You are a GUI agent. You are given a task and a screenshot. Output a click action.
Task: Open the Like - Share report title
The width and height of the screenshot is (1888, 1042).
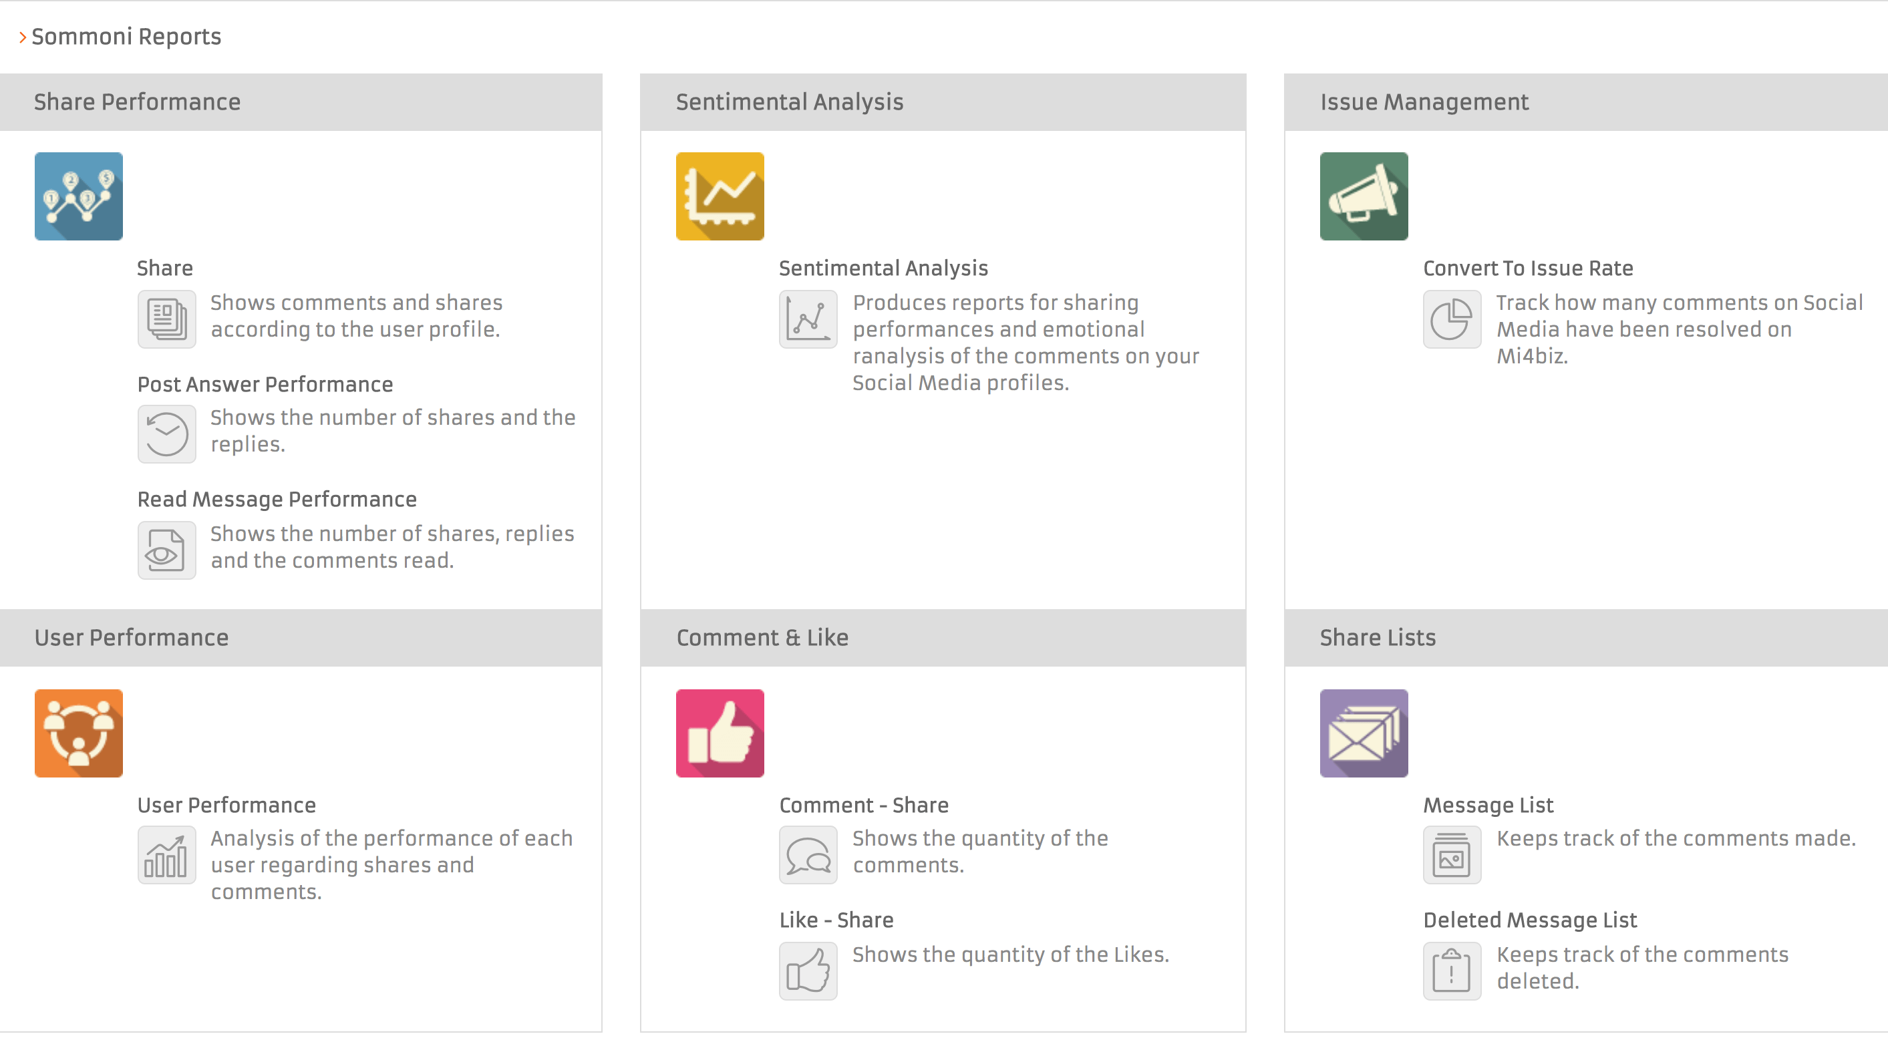836,920
